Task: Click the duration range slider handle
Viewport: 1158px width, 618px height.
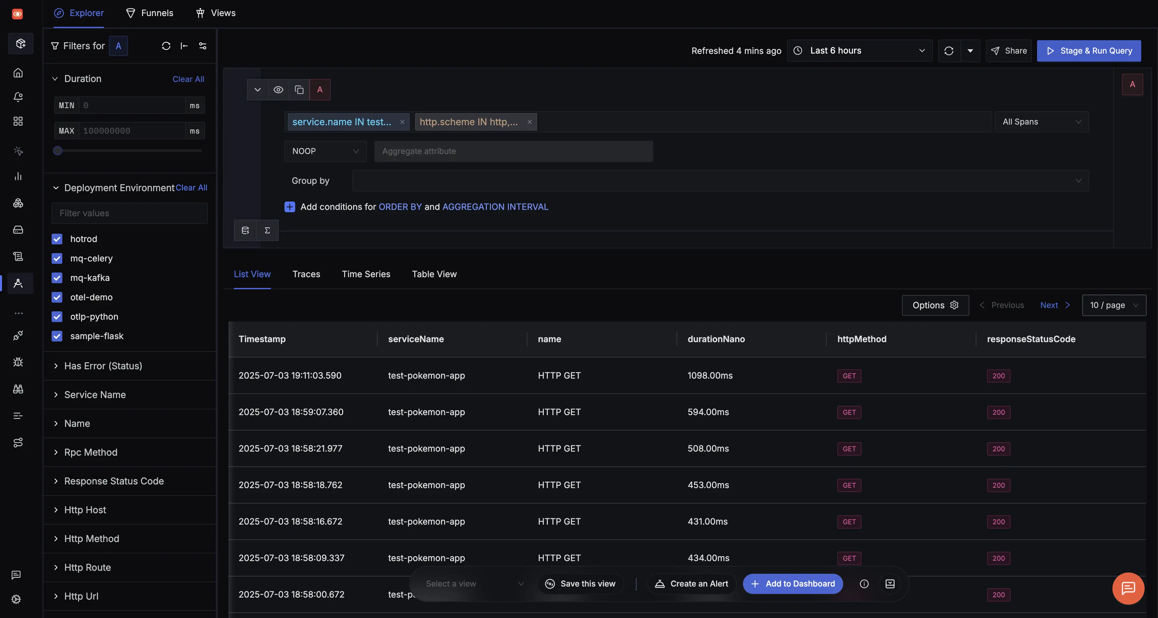Action: coord(58,151)
